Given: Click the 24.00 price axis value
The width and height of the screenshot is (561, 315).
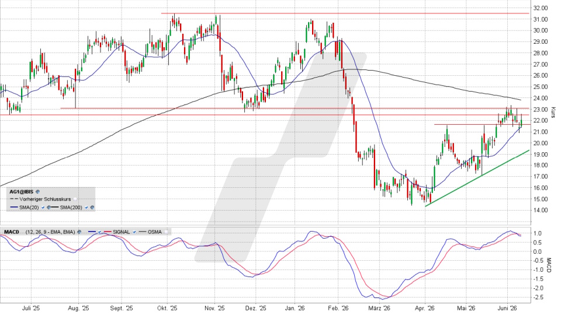Looking at the screenshot, I should [x=540, y=98].
